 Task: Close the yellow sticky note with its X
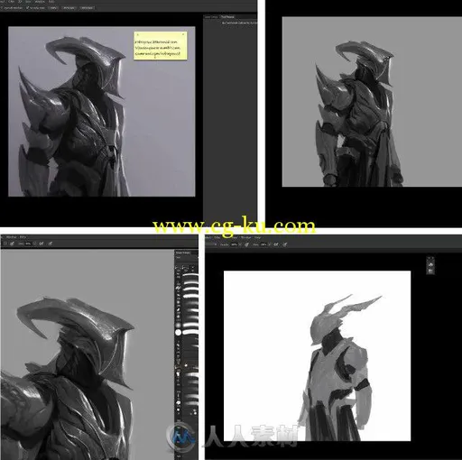point(183,34)
